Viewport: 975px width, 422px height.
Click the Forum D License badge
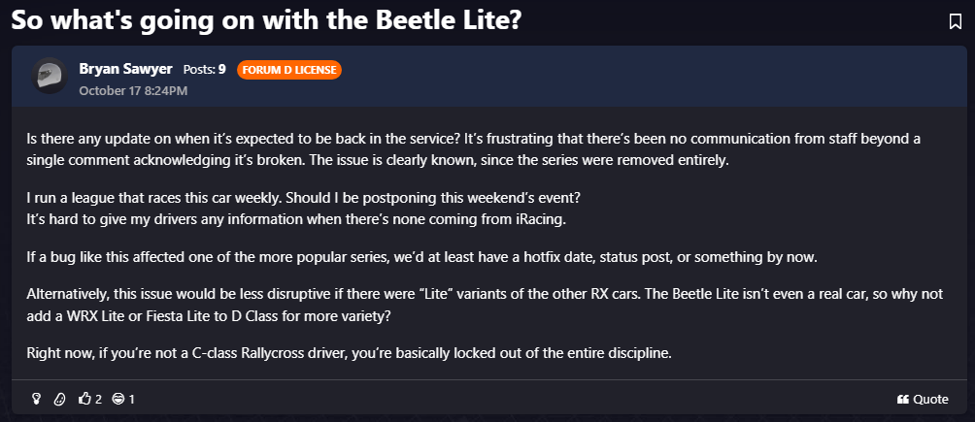pyautogui.click(x=288, y=70)
